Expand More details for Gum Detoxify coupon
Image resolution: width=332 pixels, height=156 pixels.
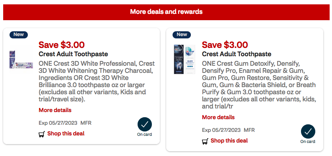pos(218,117)
